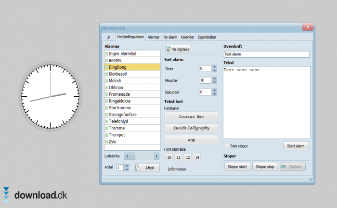The width and height of the screenshot is (337, 208).
Task: Increase the Timer value with up arrow
Action: [x=214, y=67]
